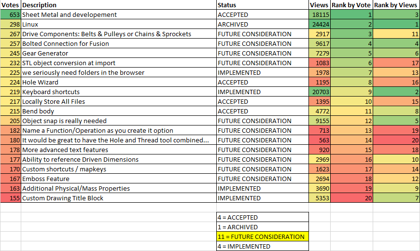Click the views cell showing 24424
This screenshot has height=251, width=420.
319,24
